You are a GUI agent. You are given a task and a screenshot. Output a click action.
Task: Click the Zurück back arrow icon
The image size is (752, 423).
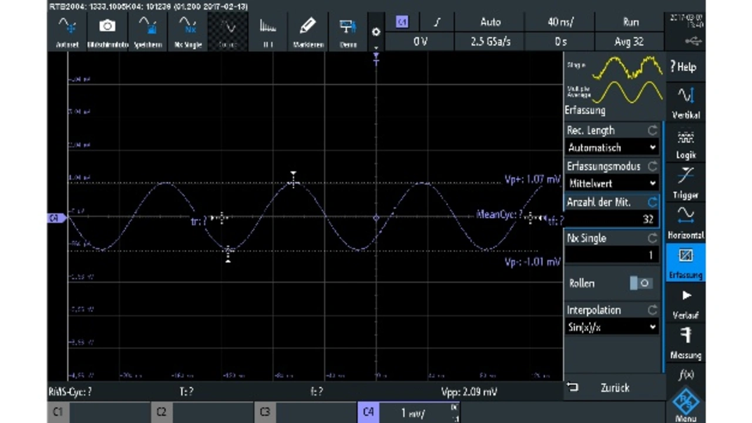(572, 387)
